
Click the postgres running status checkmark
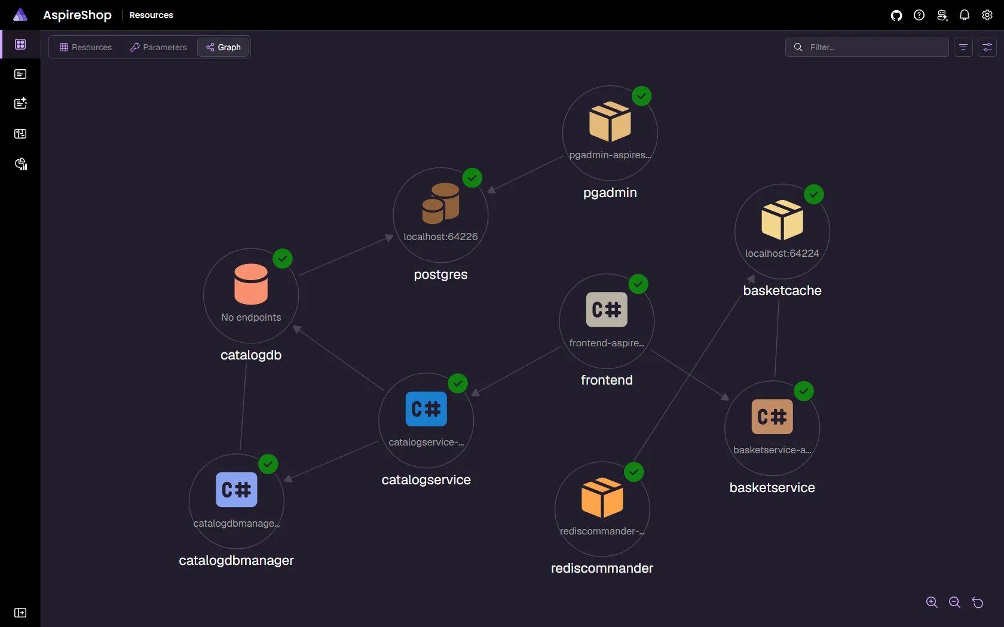click(x=472, y=177)
